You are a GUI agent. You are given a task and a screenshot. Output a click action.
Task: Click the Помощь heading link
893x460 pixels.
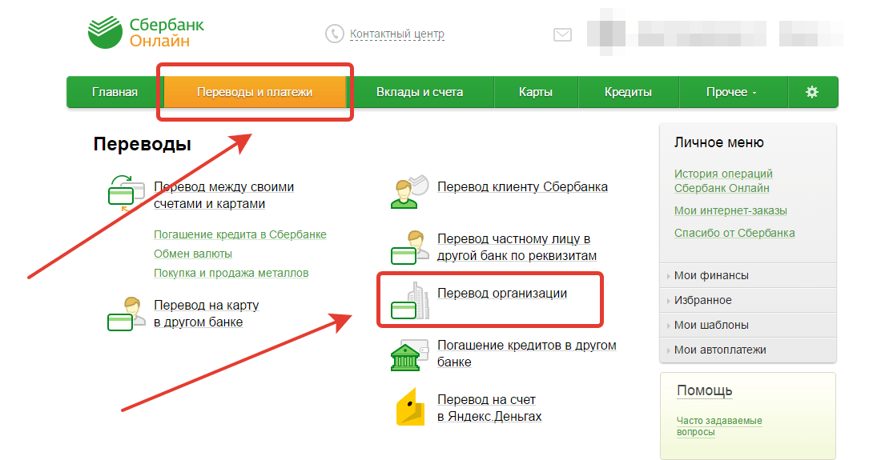coord(705,390)
